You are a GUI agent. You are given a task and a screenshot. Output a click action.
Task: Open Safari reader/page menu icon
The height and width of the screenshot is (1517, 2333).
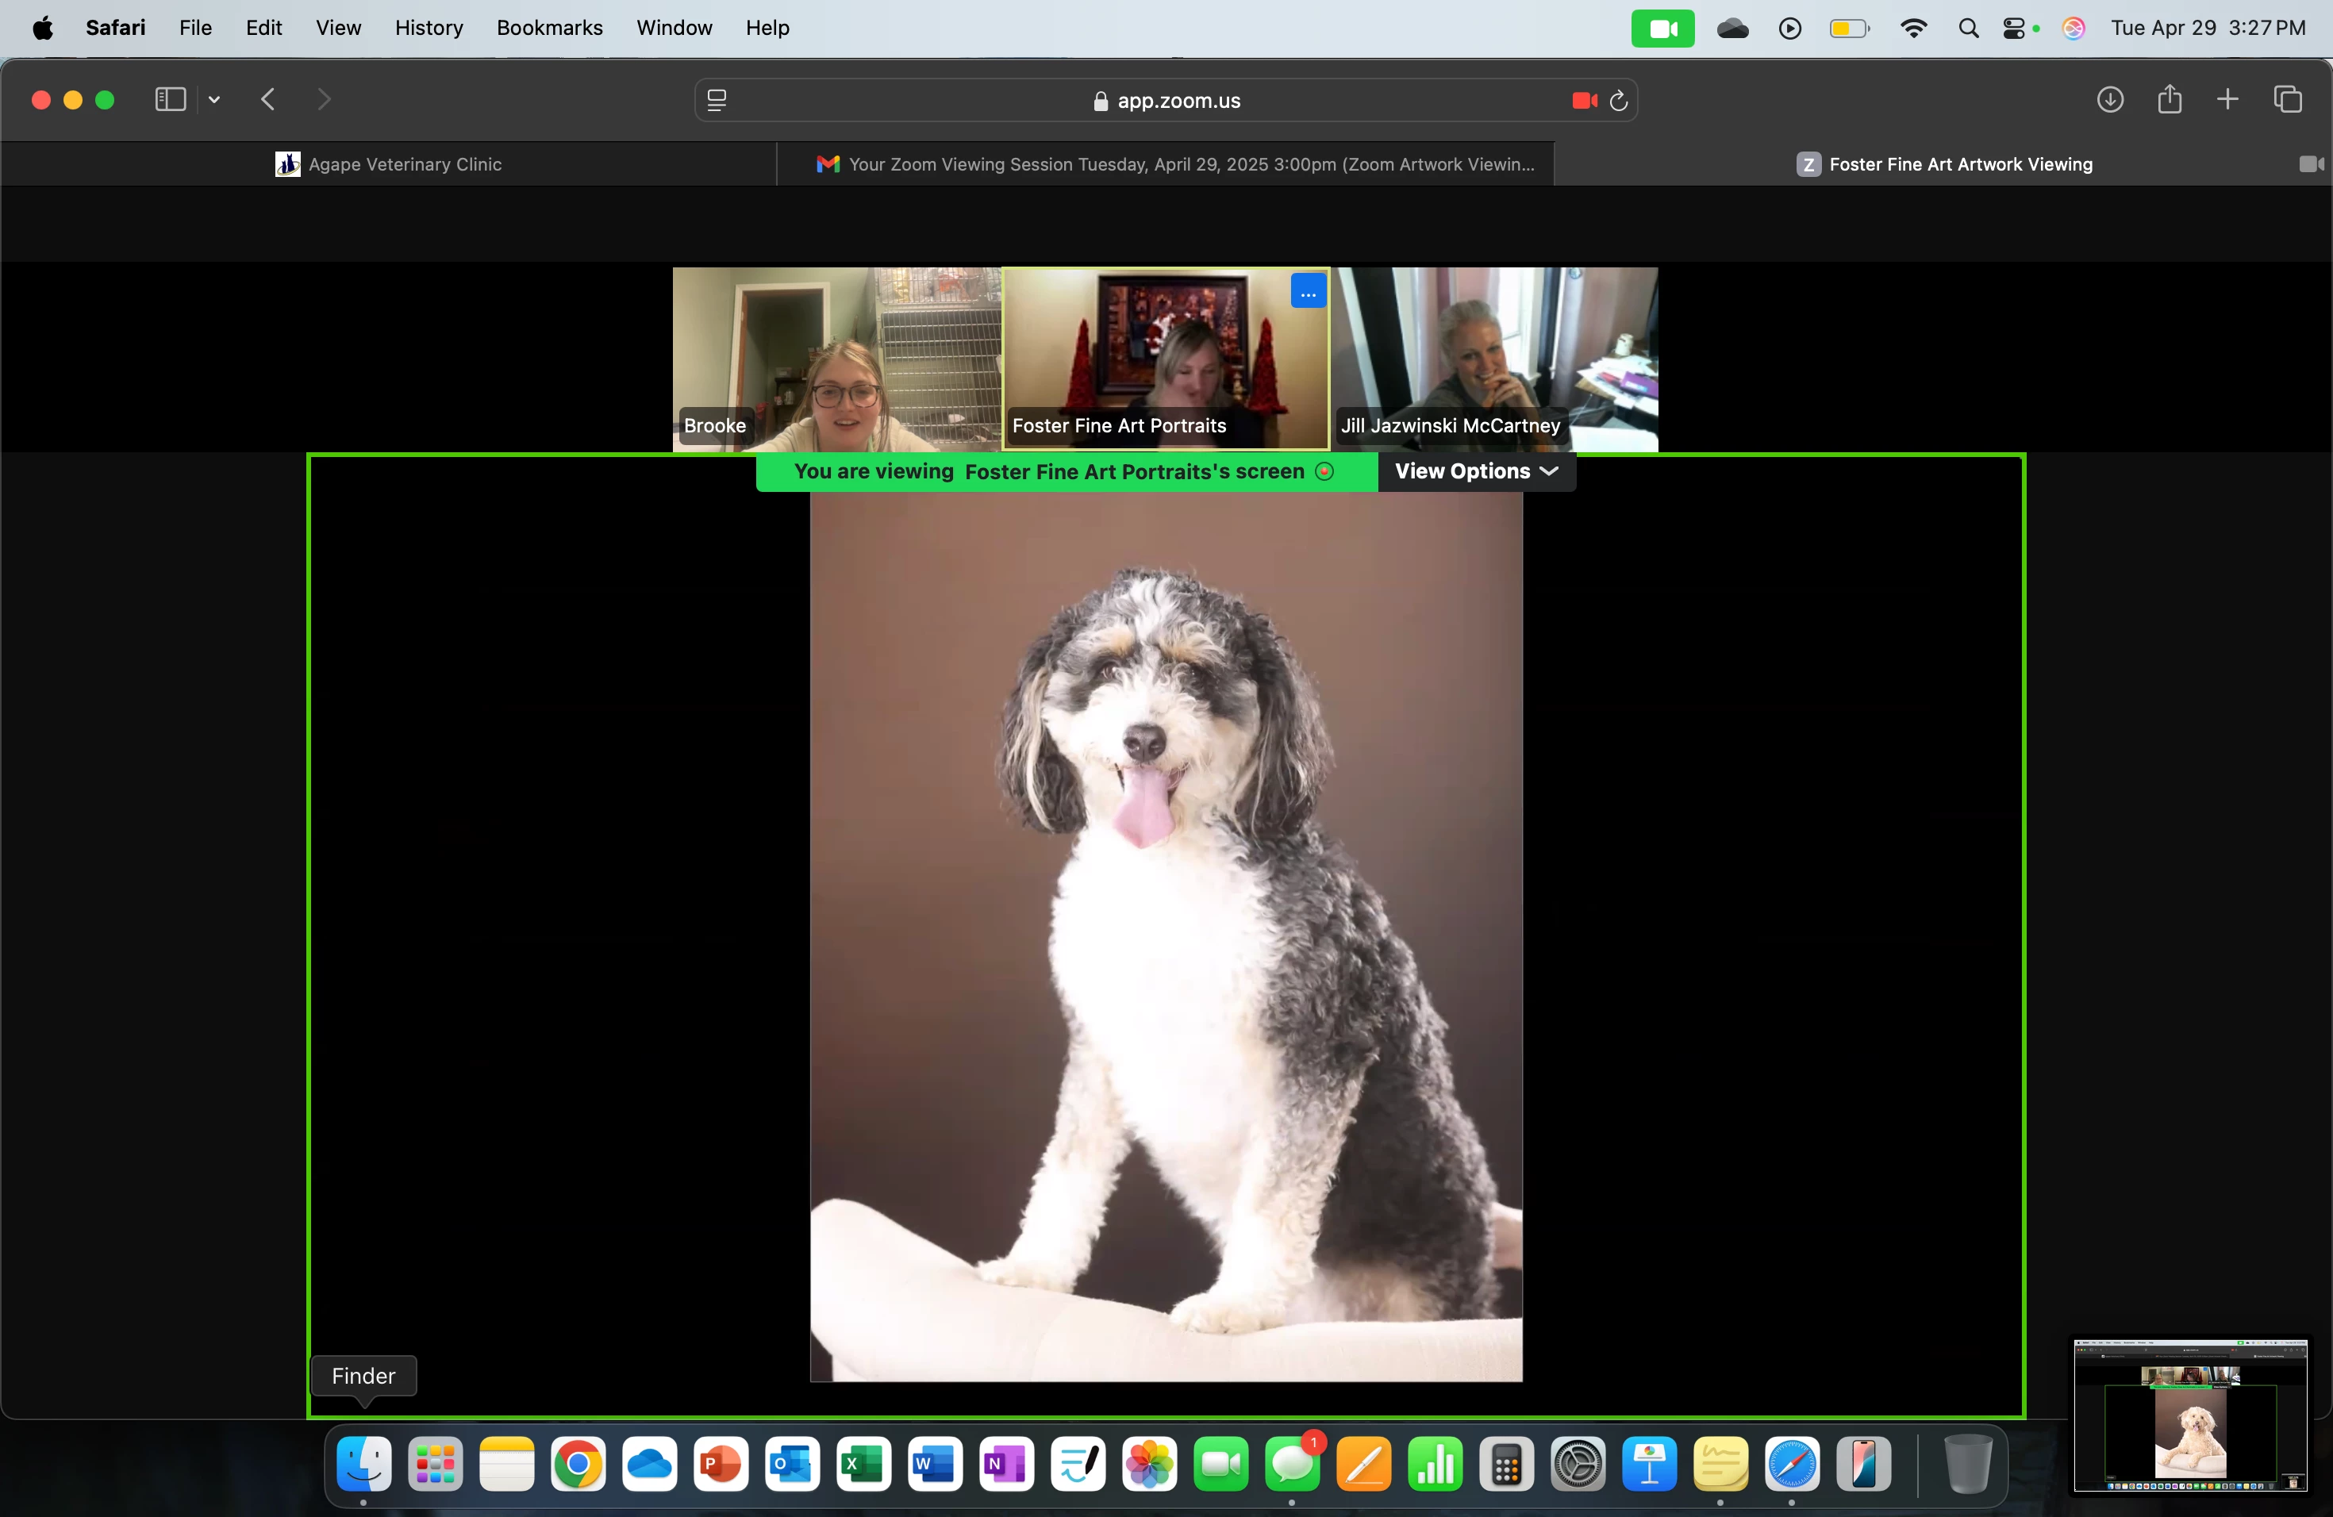coord(717,101)
